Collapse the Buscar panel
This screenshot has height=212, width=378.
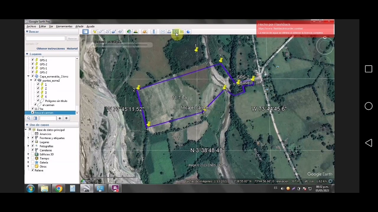(x=27, y=32)
